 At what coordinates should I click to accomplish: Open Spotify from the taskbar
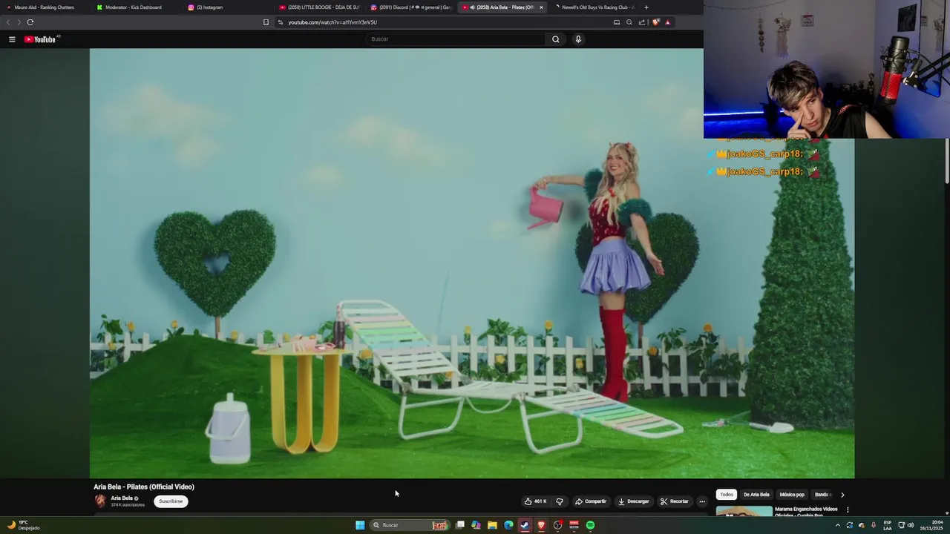[x=590, y=525]
